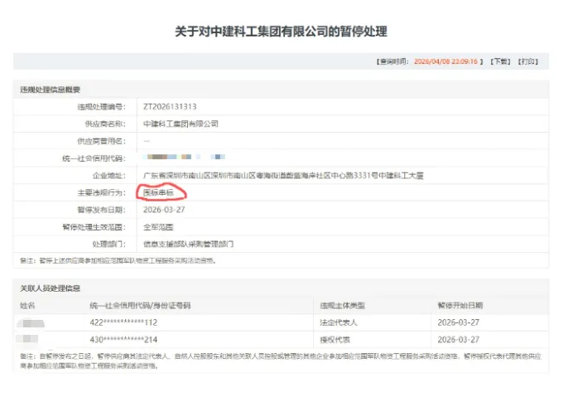Viewport: 568px width, 402px height.
Task: Click supplier name 中建科工集团有限公司
Action: [181, 124]
